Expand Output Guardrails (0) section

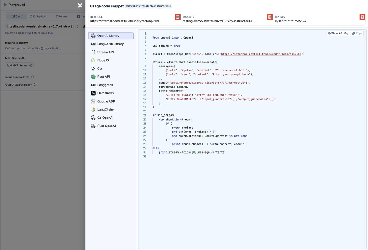[x=21, y=85]
